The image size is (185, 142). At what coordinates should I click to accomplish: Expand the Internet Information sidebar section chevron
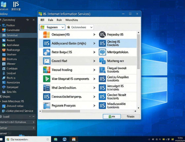[34, 122]
